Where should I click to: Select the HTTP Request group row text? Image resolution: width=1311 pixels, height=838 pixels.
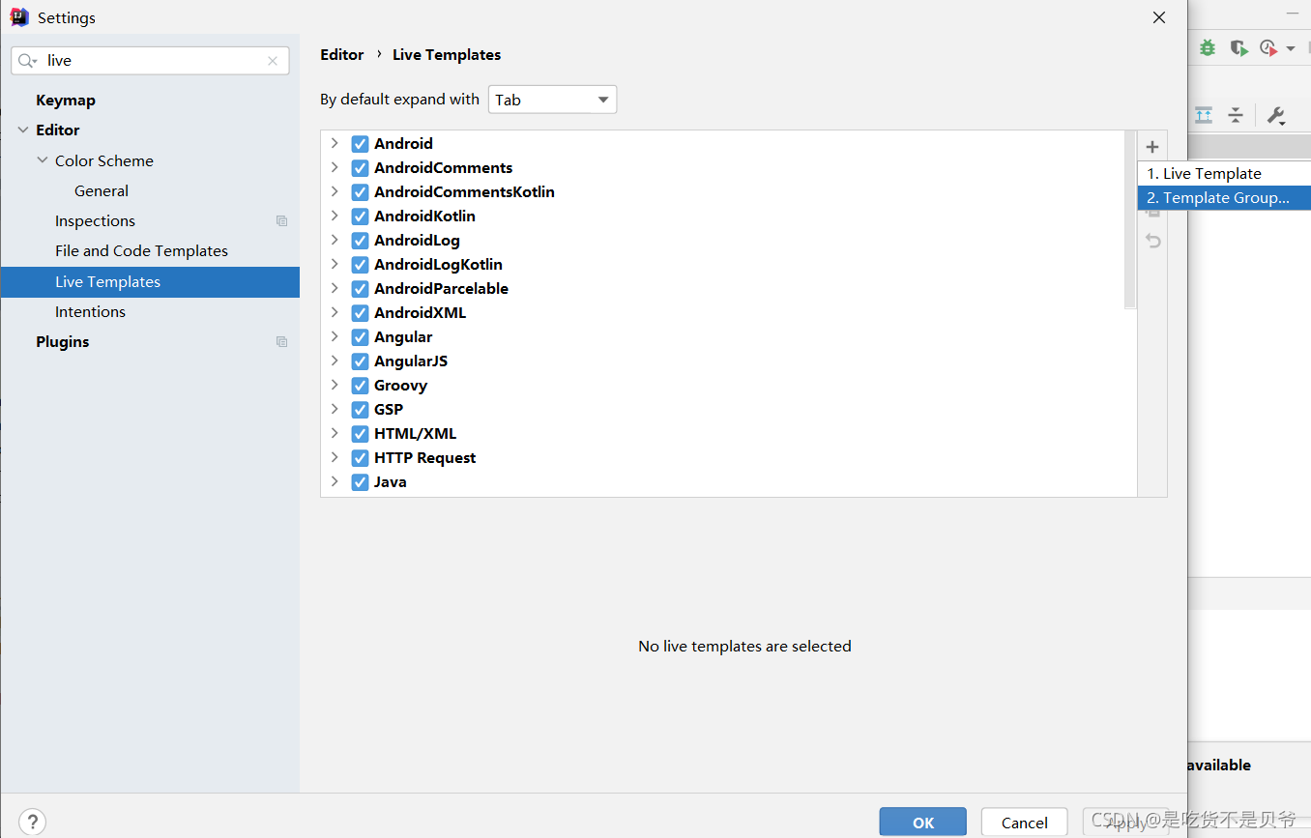pyautogui.click(x=424, y=458)
